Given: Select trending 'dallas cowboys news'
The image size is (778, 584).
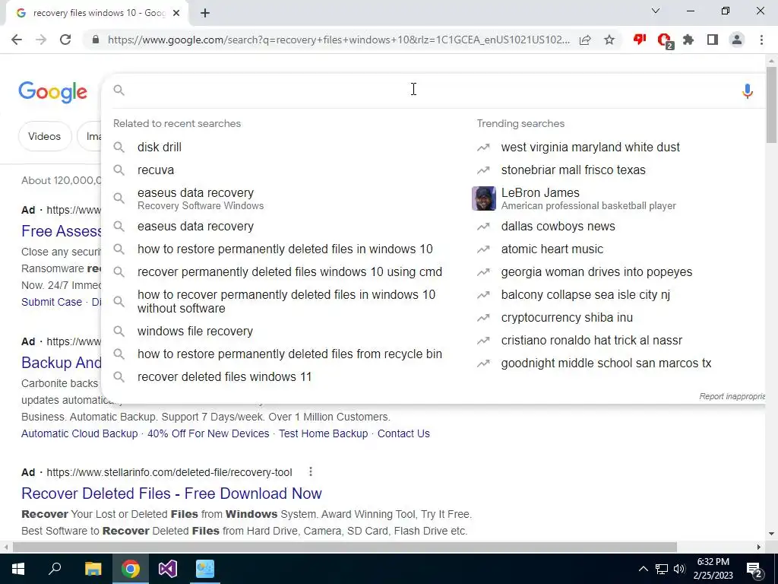Looking at the screenshot, I should (558, 226).
